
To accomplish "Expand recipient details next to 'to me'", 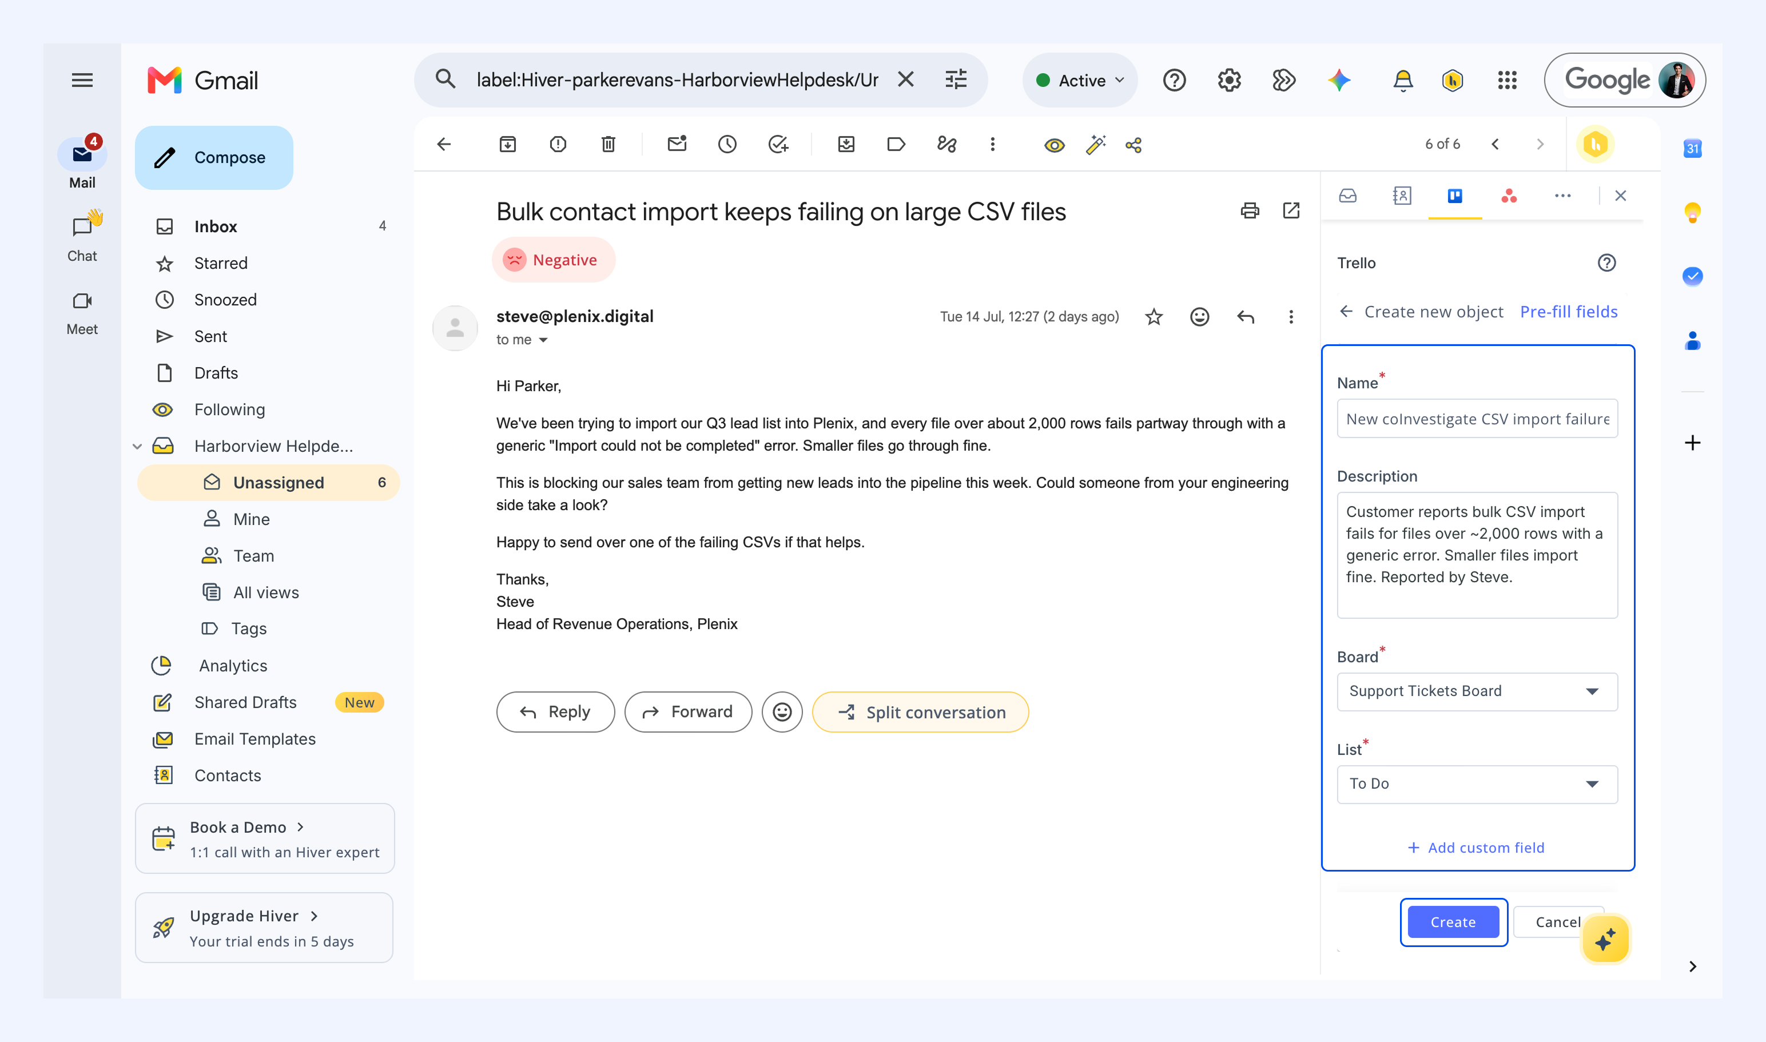I will 543,340.
